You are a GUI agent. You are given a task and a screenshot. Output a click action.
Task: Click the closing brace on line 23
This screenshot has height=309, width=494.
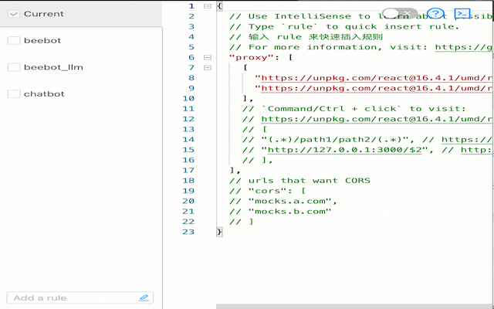coord(219,232)
